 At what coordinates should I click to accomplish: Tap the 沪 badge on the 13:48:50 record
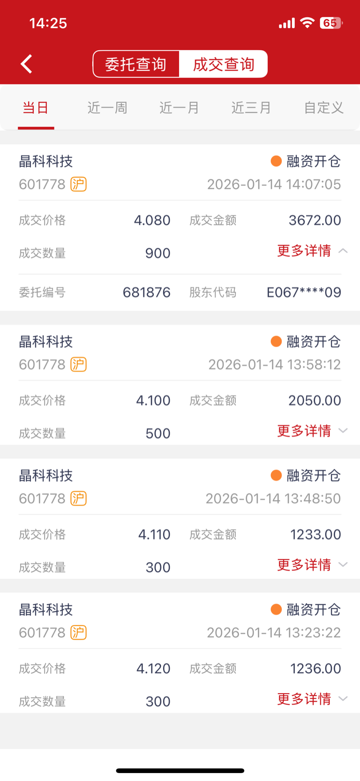(x=78, y=498)
